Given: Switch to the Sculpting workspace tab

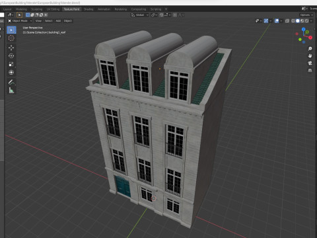Looking at the screenshot, I should 37,9.
